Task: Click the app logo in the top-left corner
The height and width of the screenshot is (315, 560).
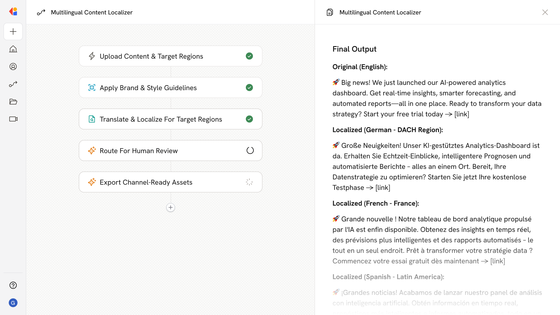Action: tap(13, 12)
